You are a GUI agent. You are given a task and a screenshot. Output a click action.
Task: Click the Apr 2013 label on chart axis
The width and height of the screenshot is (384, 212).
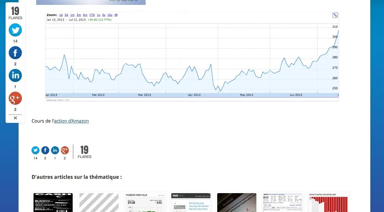(x=194, y=95)
